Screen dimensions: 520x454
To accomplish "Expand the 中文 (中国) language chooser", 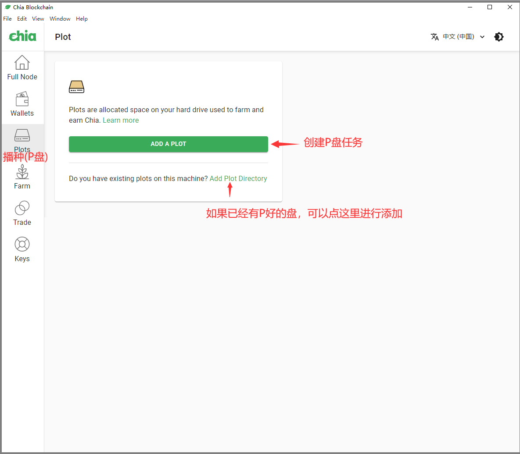I will pyautogui.click(x=458, y=37).
